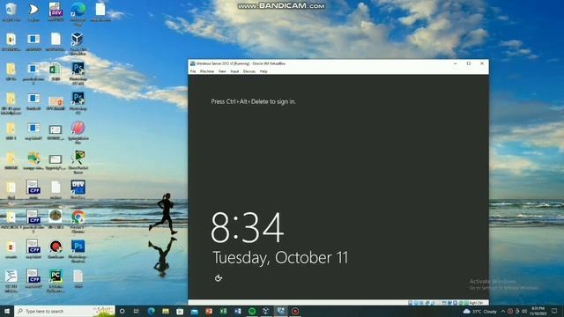Select the Bandicam desktop shortcut
The height and width of the screenshot is (317, 564).
click(x=56, y=249)
